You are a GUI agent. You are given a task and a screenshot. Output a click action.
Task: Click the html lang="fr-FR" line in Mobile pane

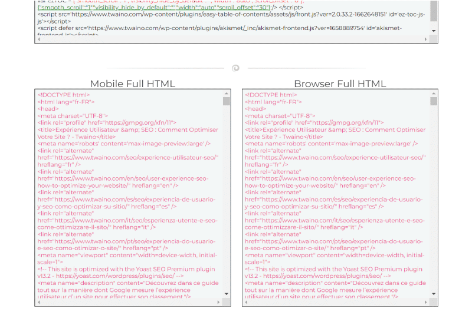[66, 102]
